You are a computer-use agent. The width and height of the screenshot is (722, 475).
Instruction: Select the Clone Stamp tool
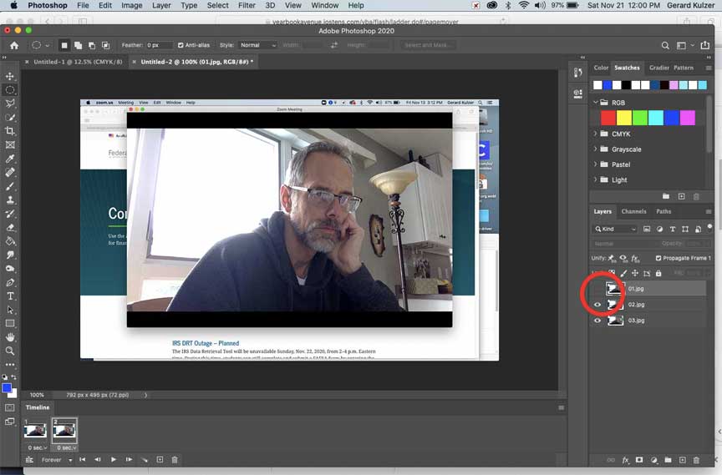(10, 200)
